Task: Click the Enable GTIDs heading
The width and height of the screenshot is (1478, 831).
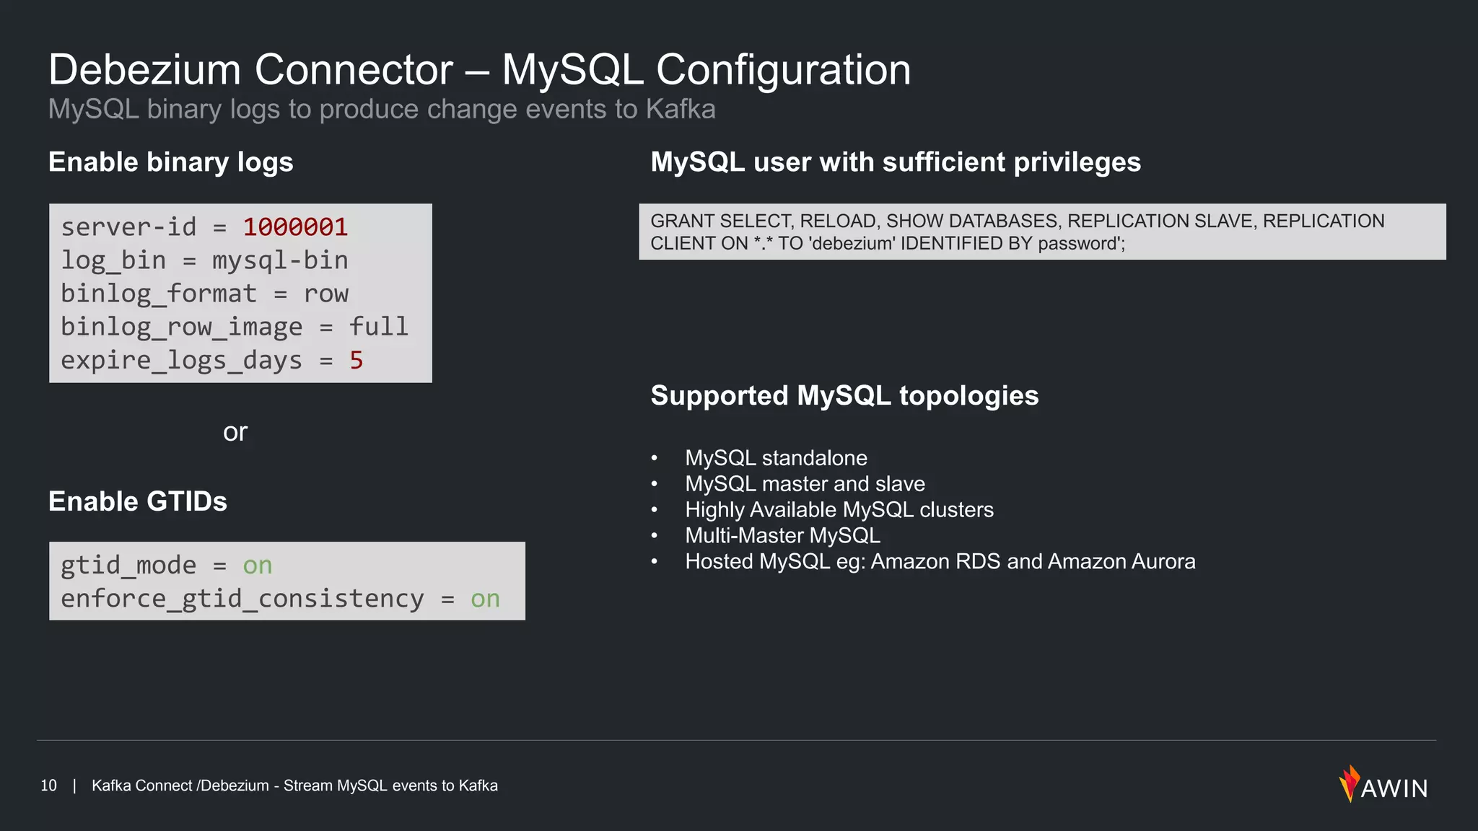Action: [x=138, y=501]
